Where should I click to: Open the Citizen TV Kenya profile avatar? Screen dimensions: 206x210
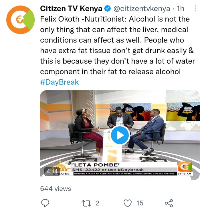(x=20, y=20)
